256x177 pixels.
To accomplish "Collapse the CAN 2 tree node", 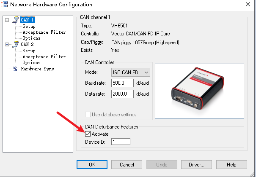I will point(7,44).
